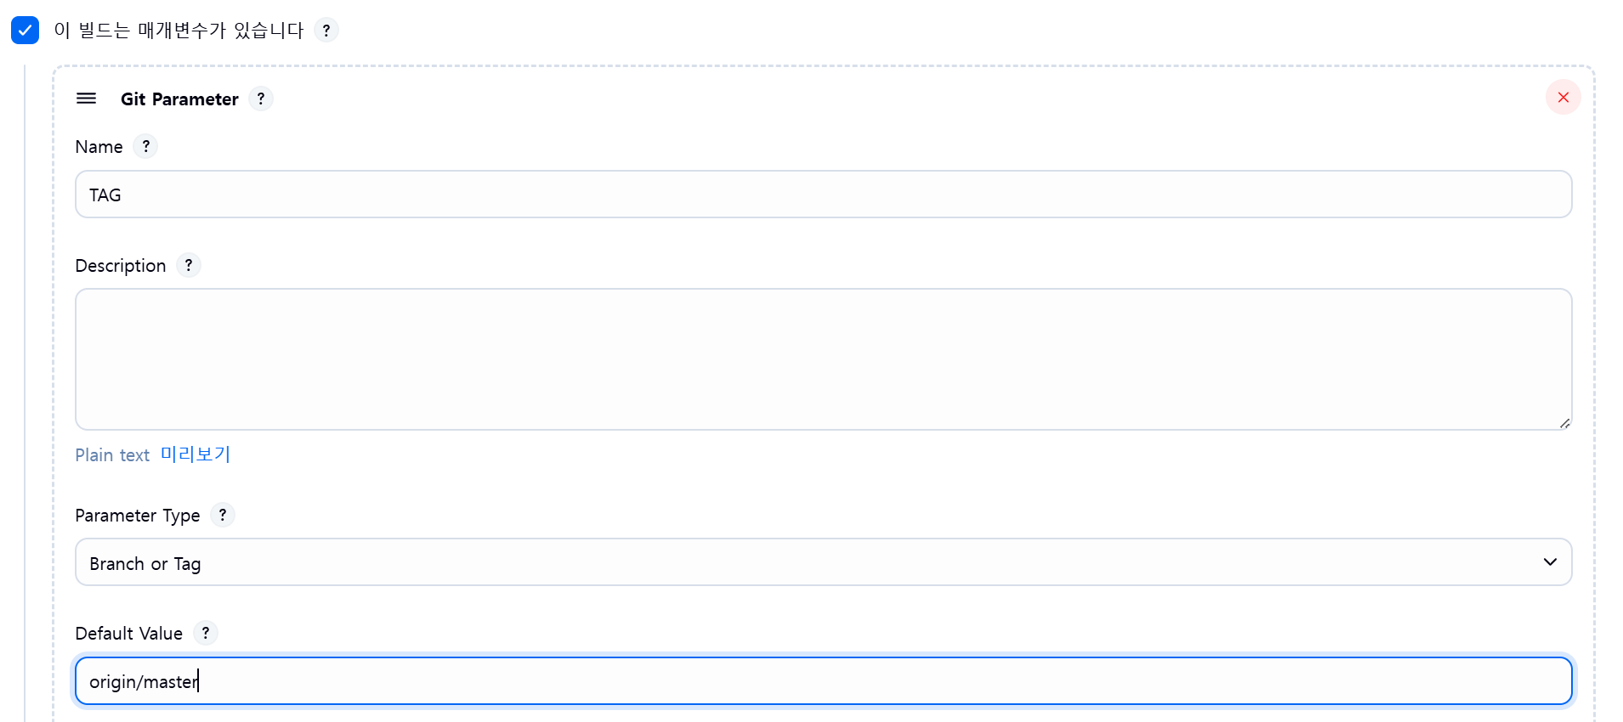This screenshot has width=1623, height=722.
Task: Focus the empty Description text area
Action: [823, 359]
